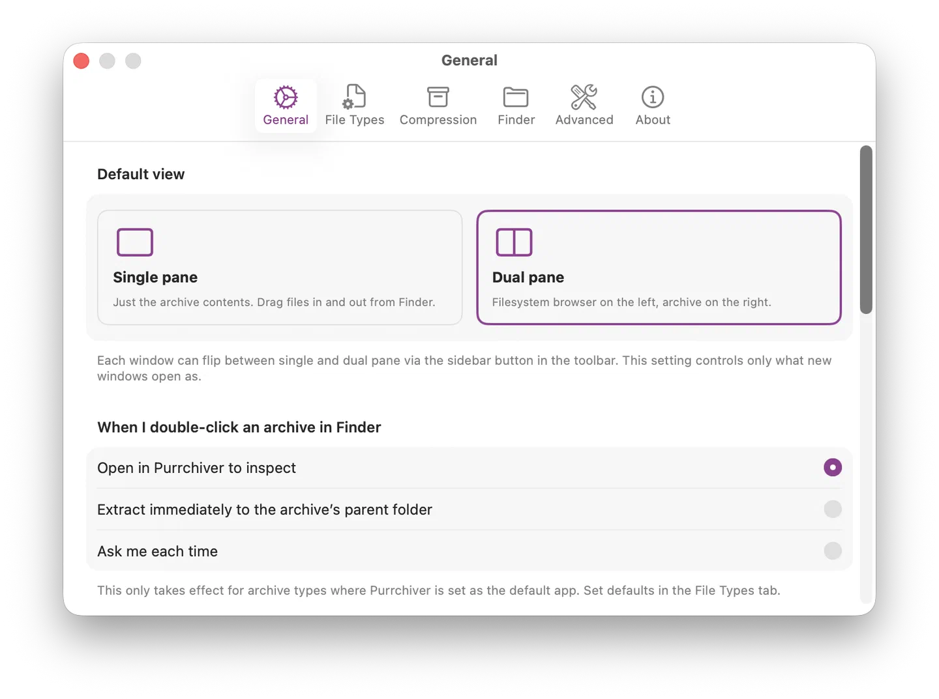Select the Ask me each time radio
Viewport: 939px width, 699px height.
(x=833, y=551)
